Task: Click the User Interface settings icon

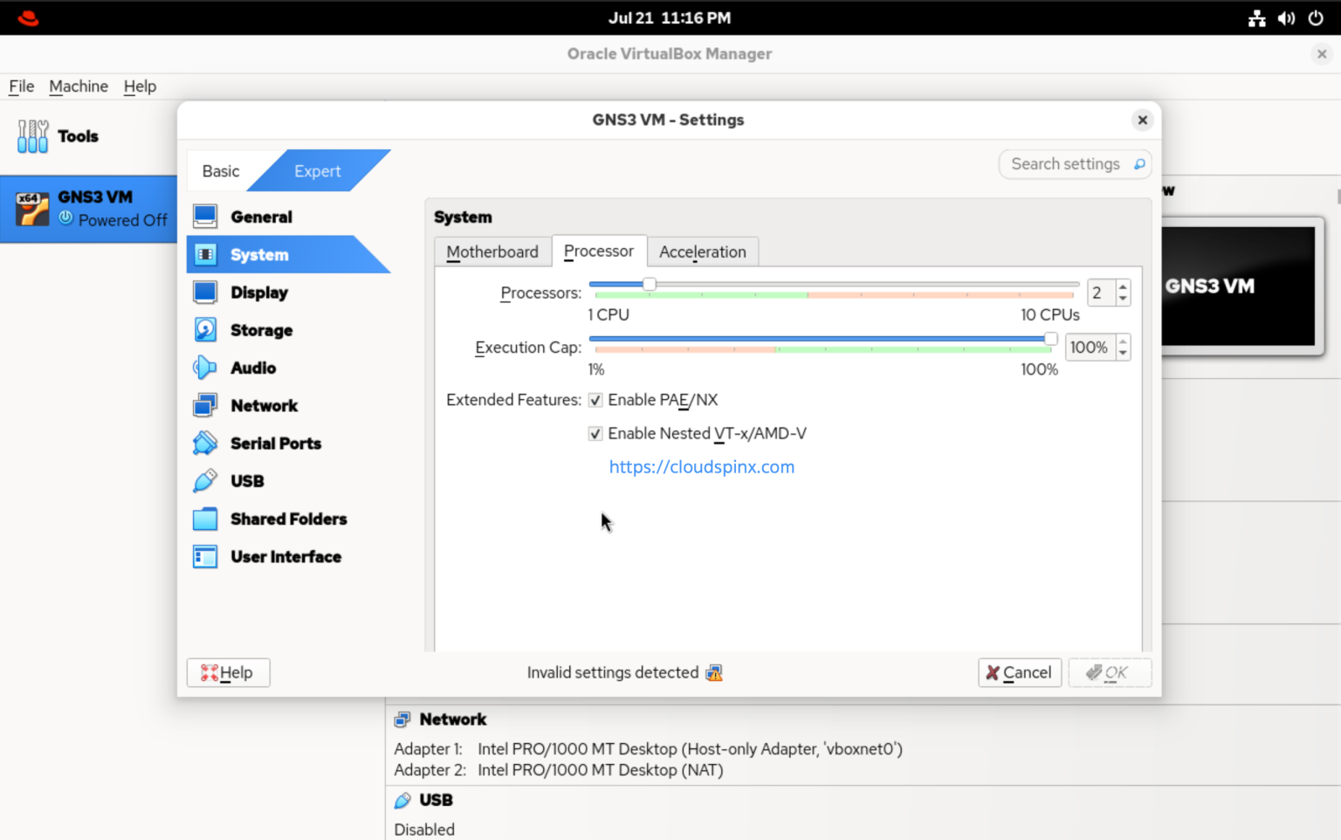Action: coord(204,556)
